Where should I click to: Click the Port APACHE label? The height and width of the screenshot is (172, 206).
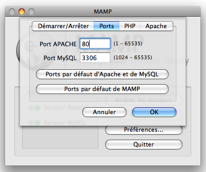58,44
